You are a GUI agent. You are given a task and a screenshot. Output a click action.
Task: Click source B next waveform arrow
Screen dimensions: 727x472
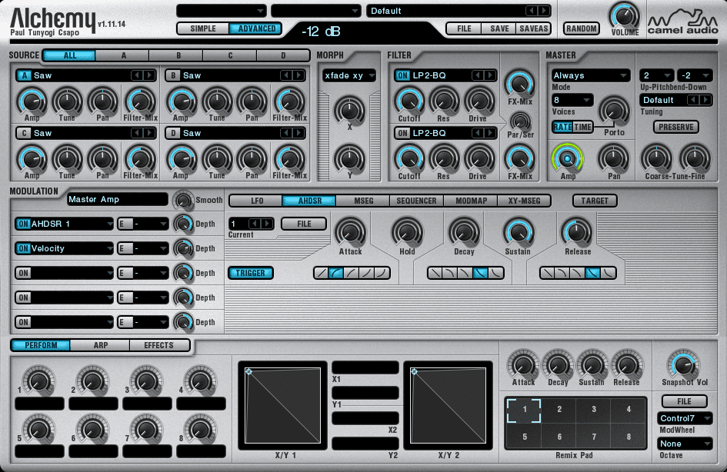coord(298,75)
